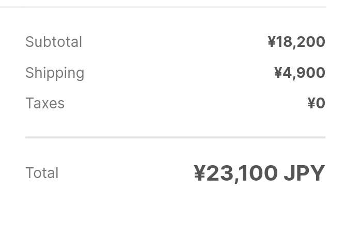Select the ¥0 taxes amount
This screenshot has width=346, height=225.
pos(316,103)
